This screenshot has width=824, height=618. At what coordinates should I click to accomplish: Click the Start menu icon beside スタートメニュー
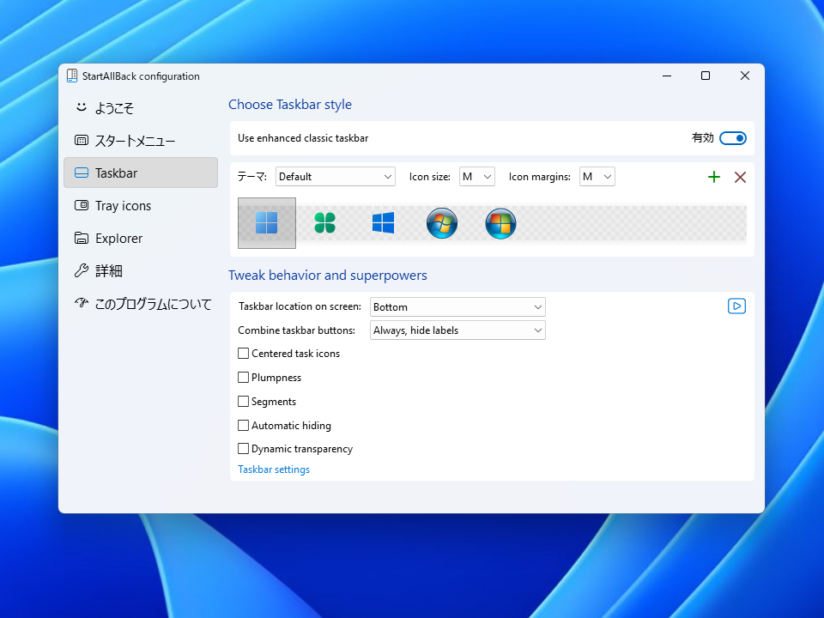coord(82,140)
